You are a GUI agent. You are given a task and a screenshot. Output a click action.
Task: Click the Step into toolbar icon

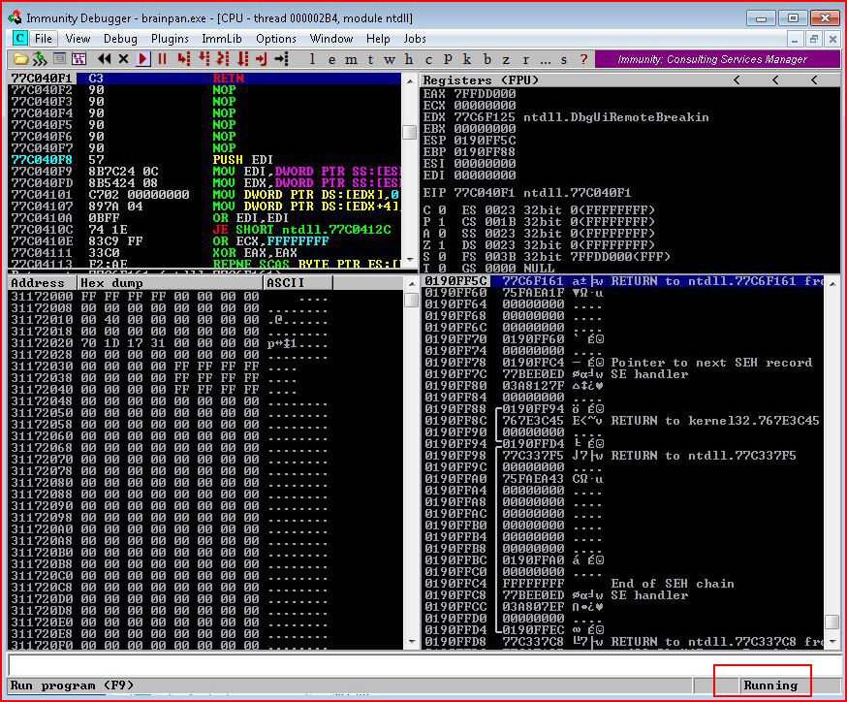(x=184, y=59)
